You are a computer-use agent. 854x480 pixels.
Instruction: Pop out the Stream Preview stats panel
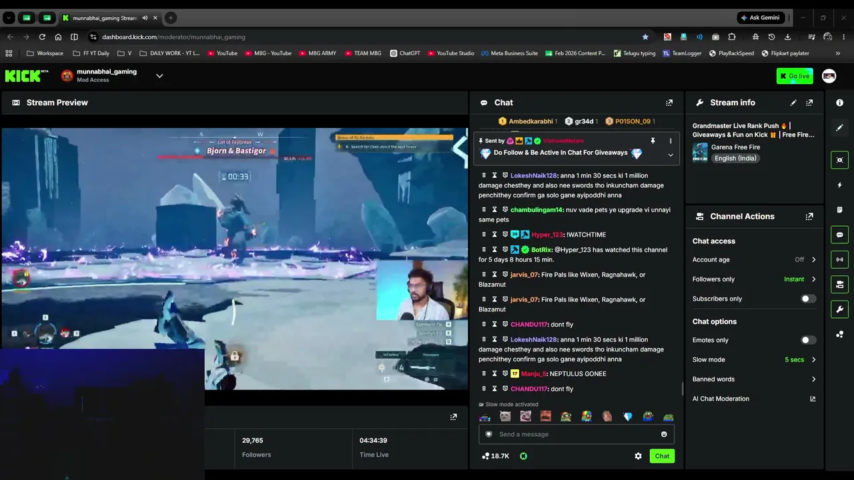click(454, 417)
